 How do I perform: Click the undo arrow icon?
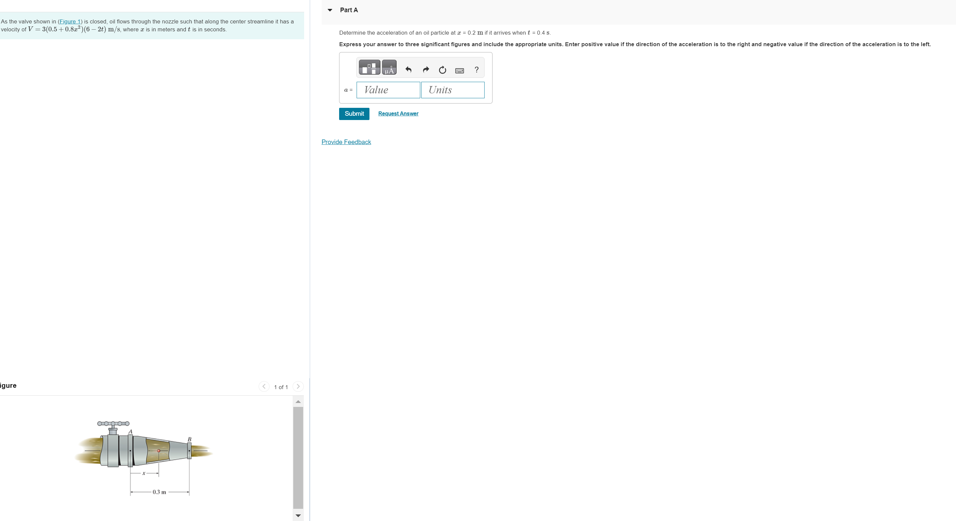point(408,70)
